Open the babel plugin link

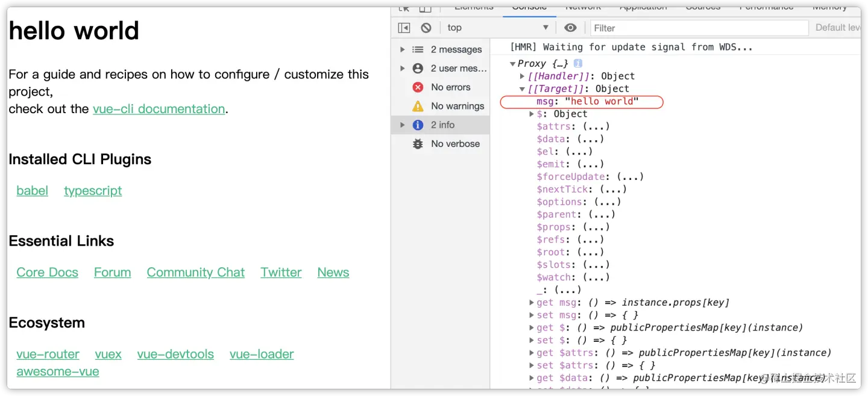pos(33,191)
